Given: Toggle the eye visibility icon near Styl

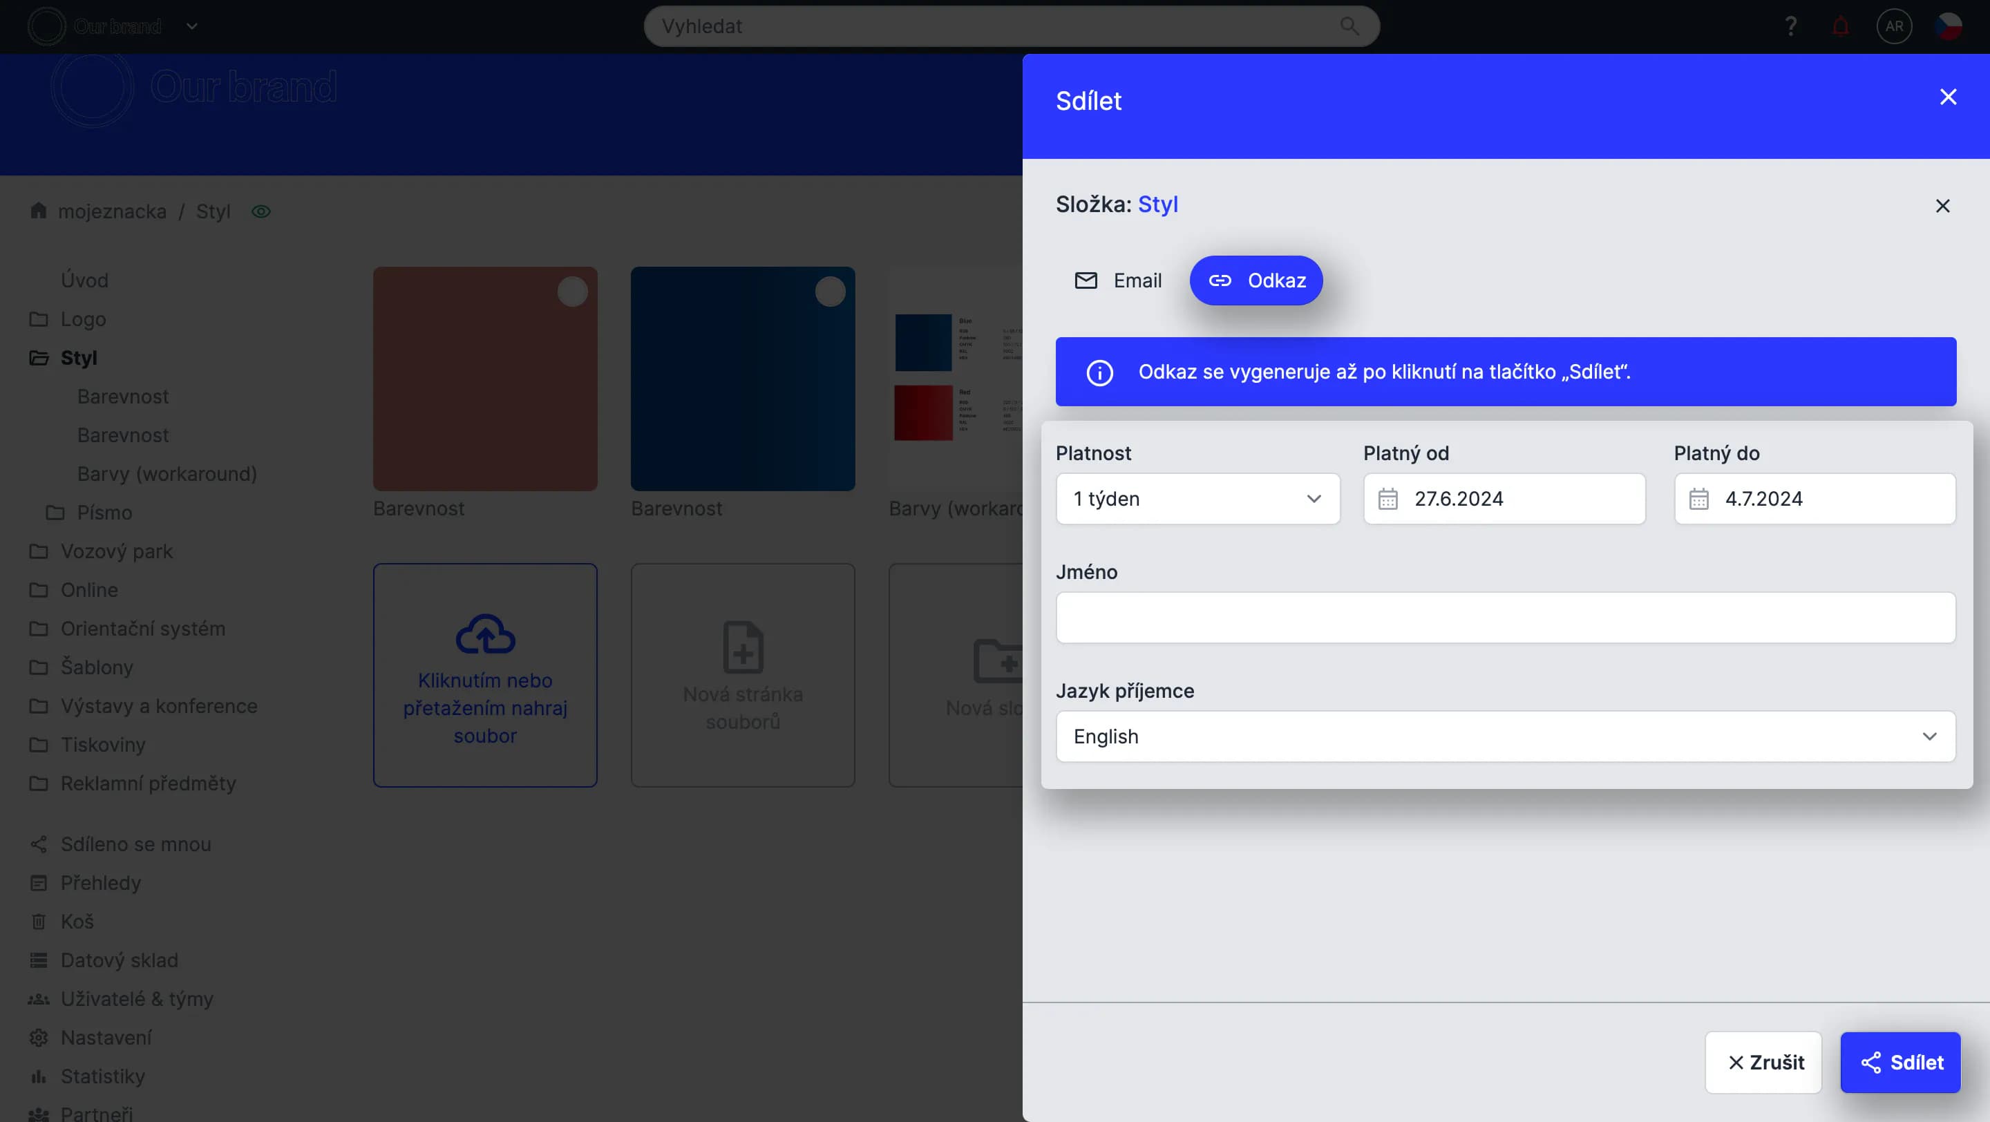Looking at the screenshot, I should coord(261,211).
